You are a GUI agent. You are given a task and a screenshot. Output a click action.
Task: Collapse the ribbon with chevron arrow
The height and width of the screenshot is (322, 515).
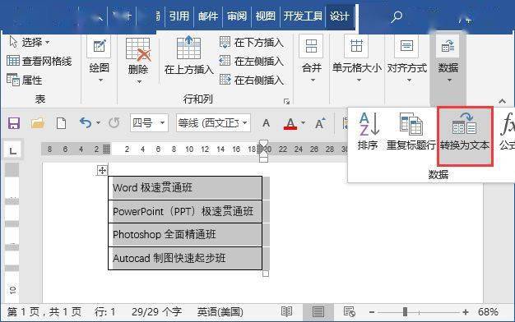point(502,101)
